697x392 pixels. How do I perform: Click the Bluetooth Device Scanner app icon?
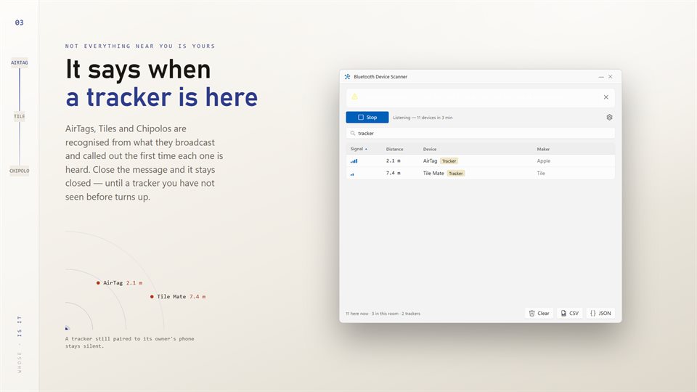point(348,76)
